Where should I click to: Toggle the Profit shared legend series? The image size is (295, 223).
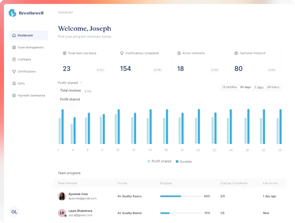pyautogui.click(x=159, y=161)
